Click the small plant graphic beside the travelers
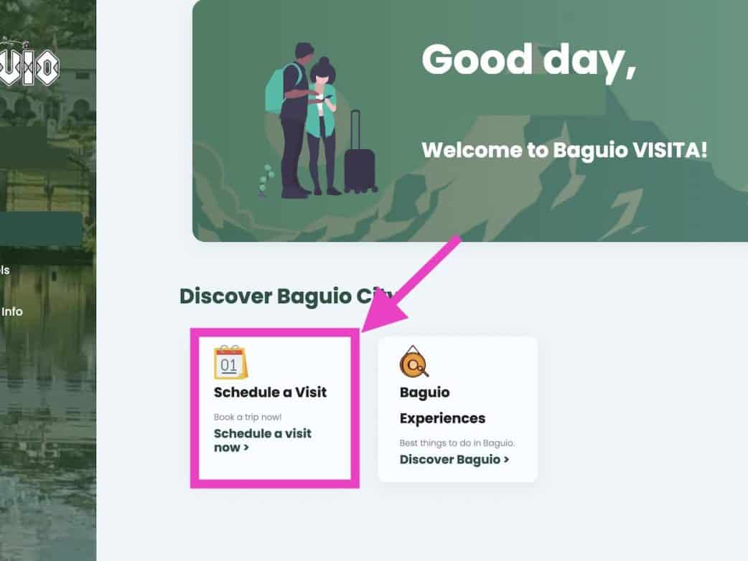The height and width of the screenshot is (561, 748). [x=266, y=180]
